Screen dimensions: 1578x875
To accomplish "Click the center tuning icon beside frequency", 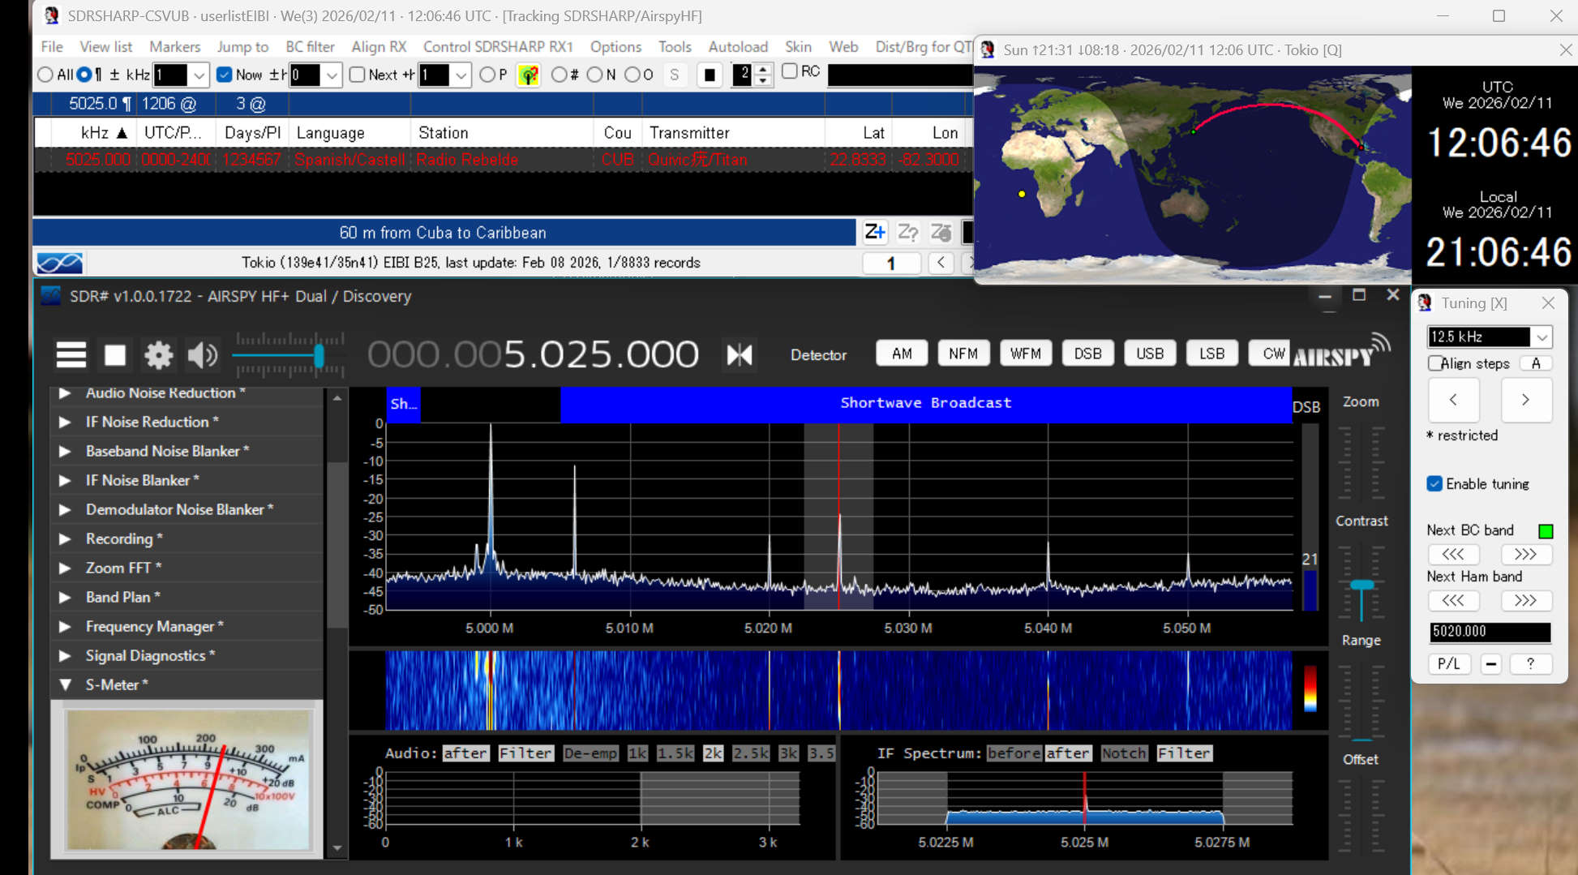I will pos(739,354).
